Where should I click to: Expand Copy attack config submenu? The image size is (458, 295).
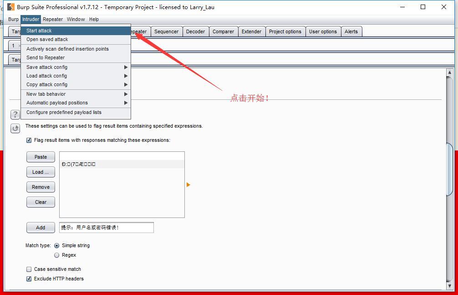click(76, 84)
